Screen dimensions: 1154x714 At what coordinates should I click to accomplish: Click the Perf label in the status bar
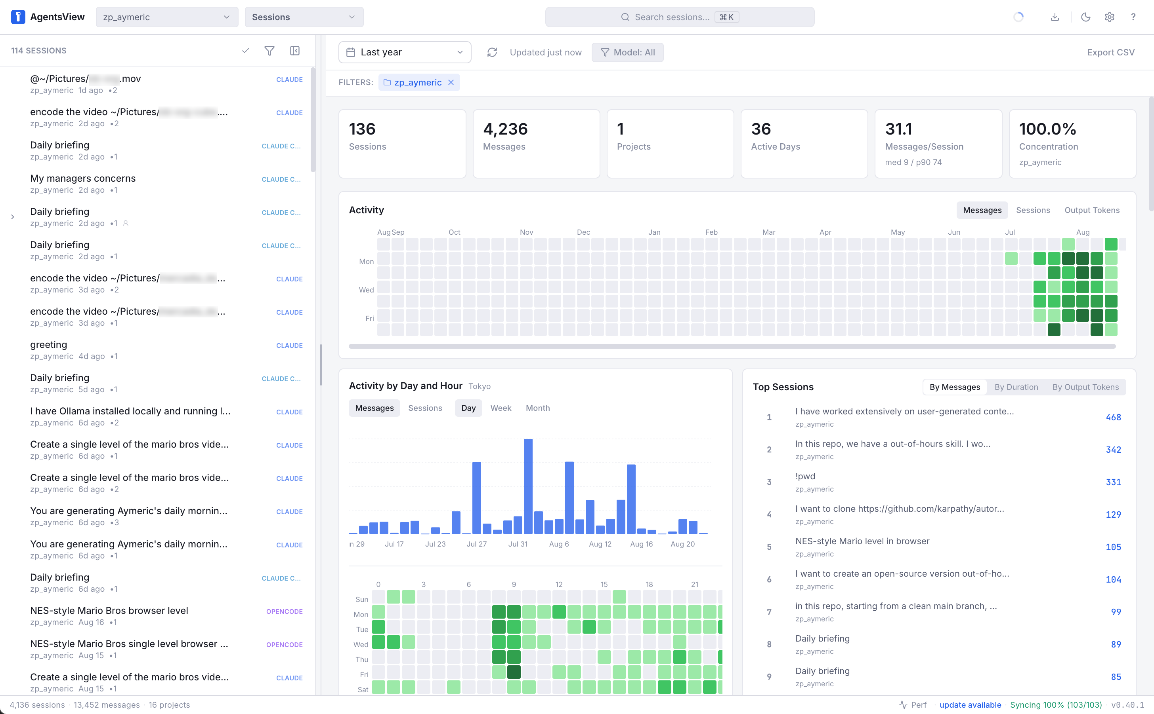coord(919,705)
